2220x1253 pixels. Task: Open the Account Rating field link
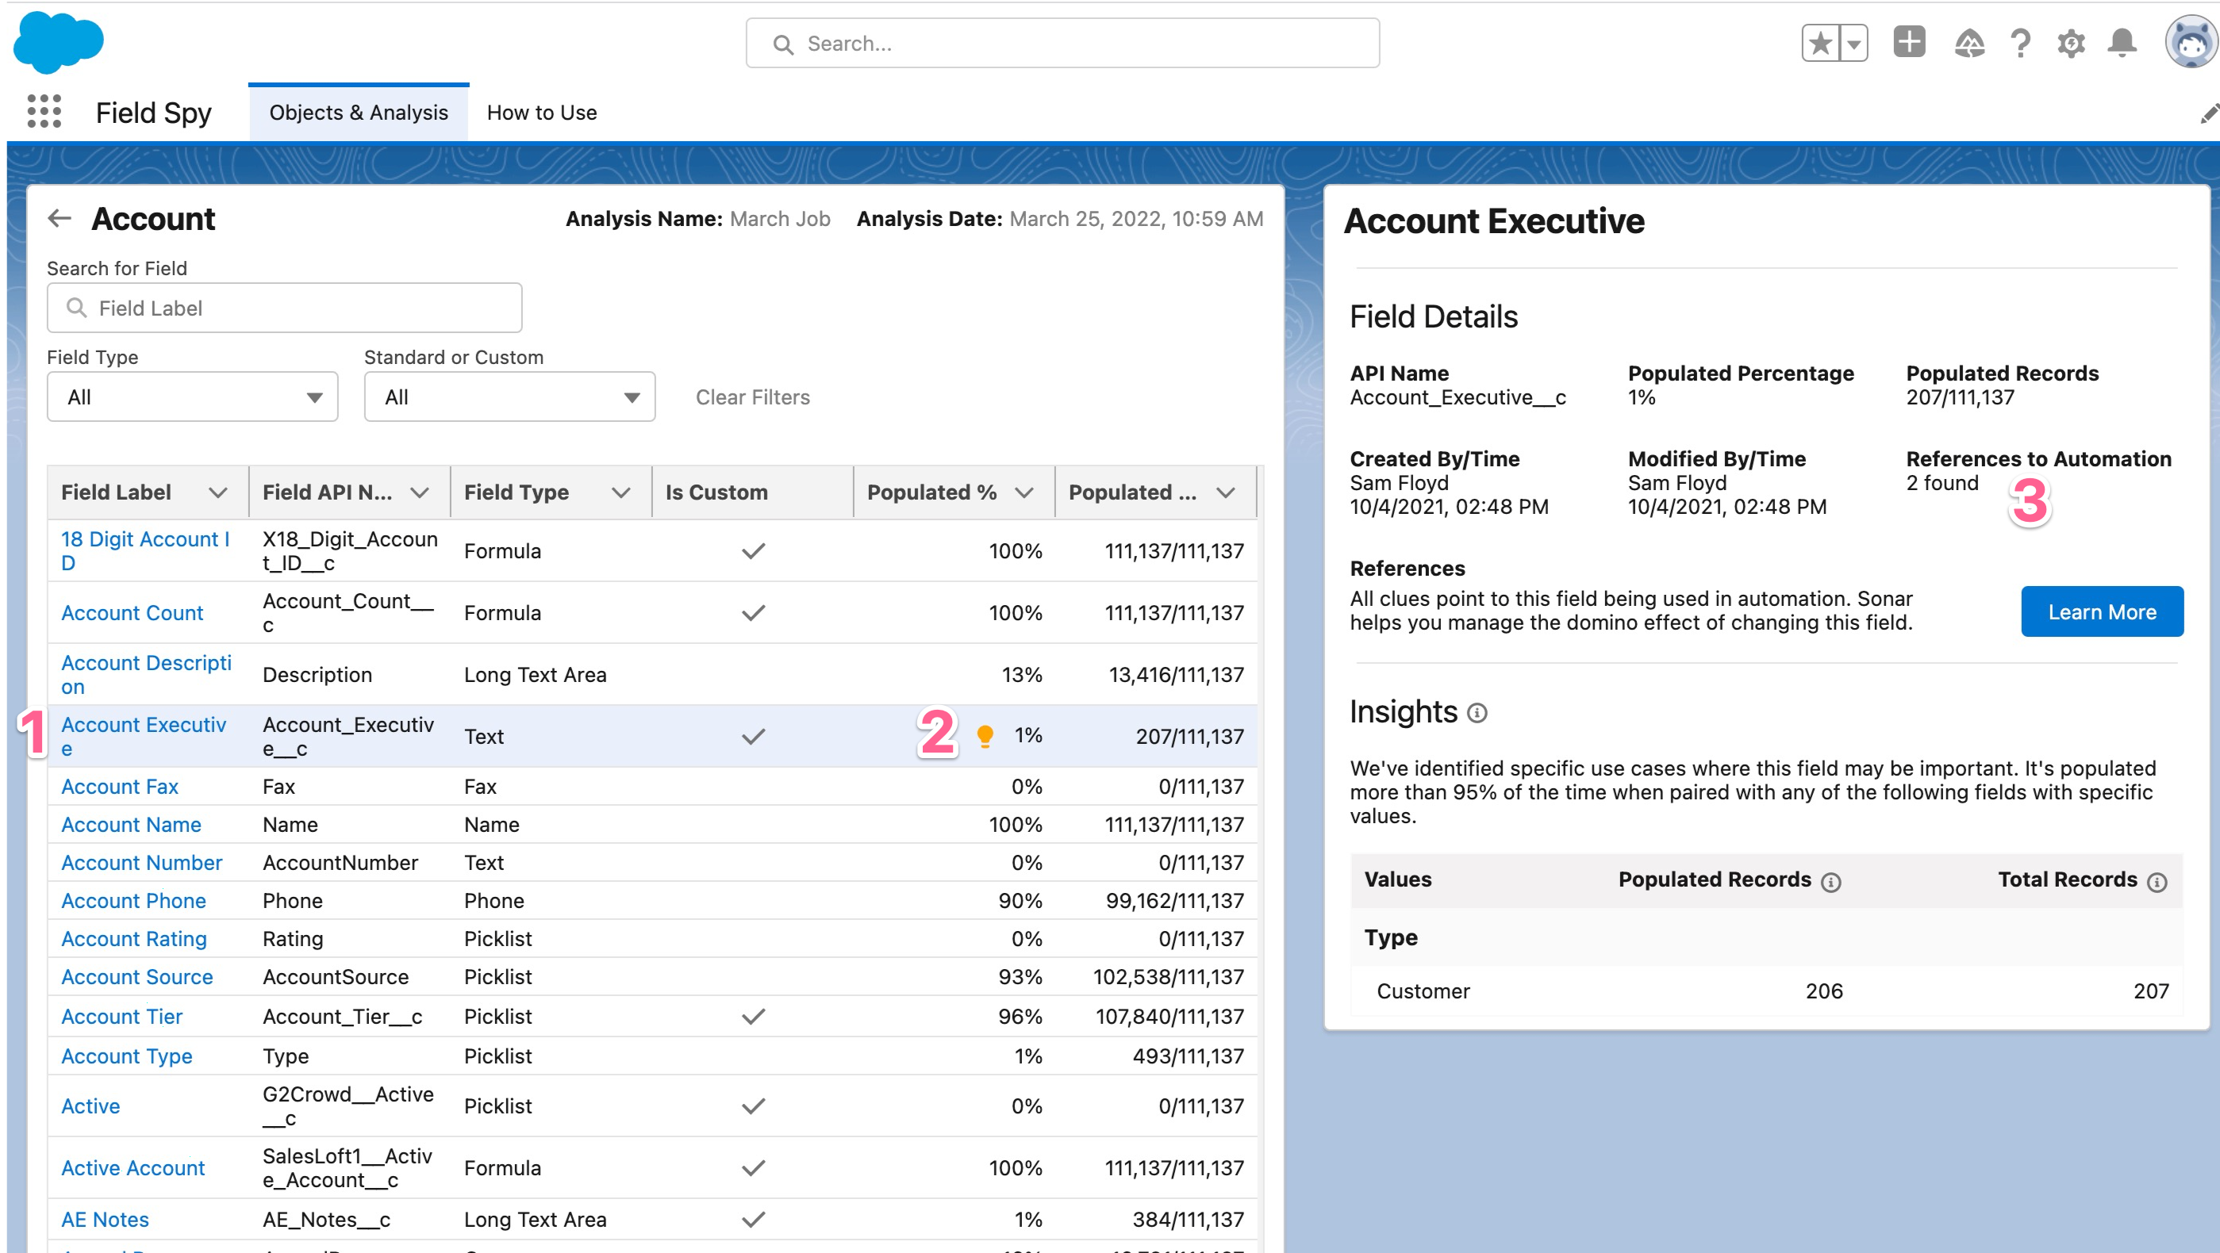[x=133, y=939]
